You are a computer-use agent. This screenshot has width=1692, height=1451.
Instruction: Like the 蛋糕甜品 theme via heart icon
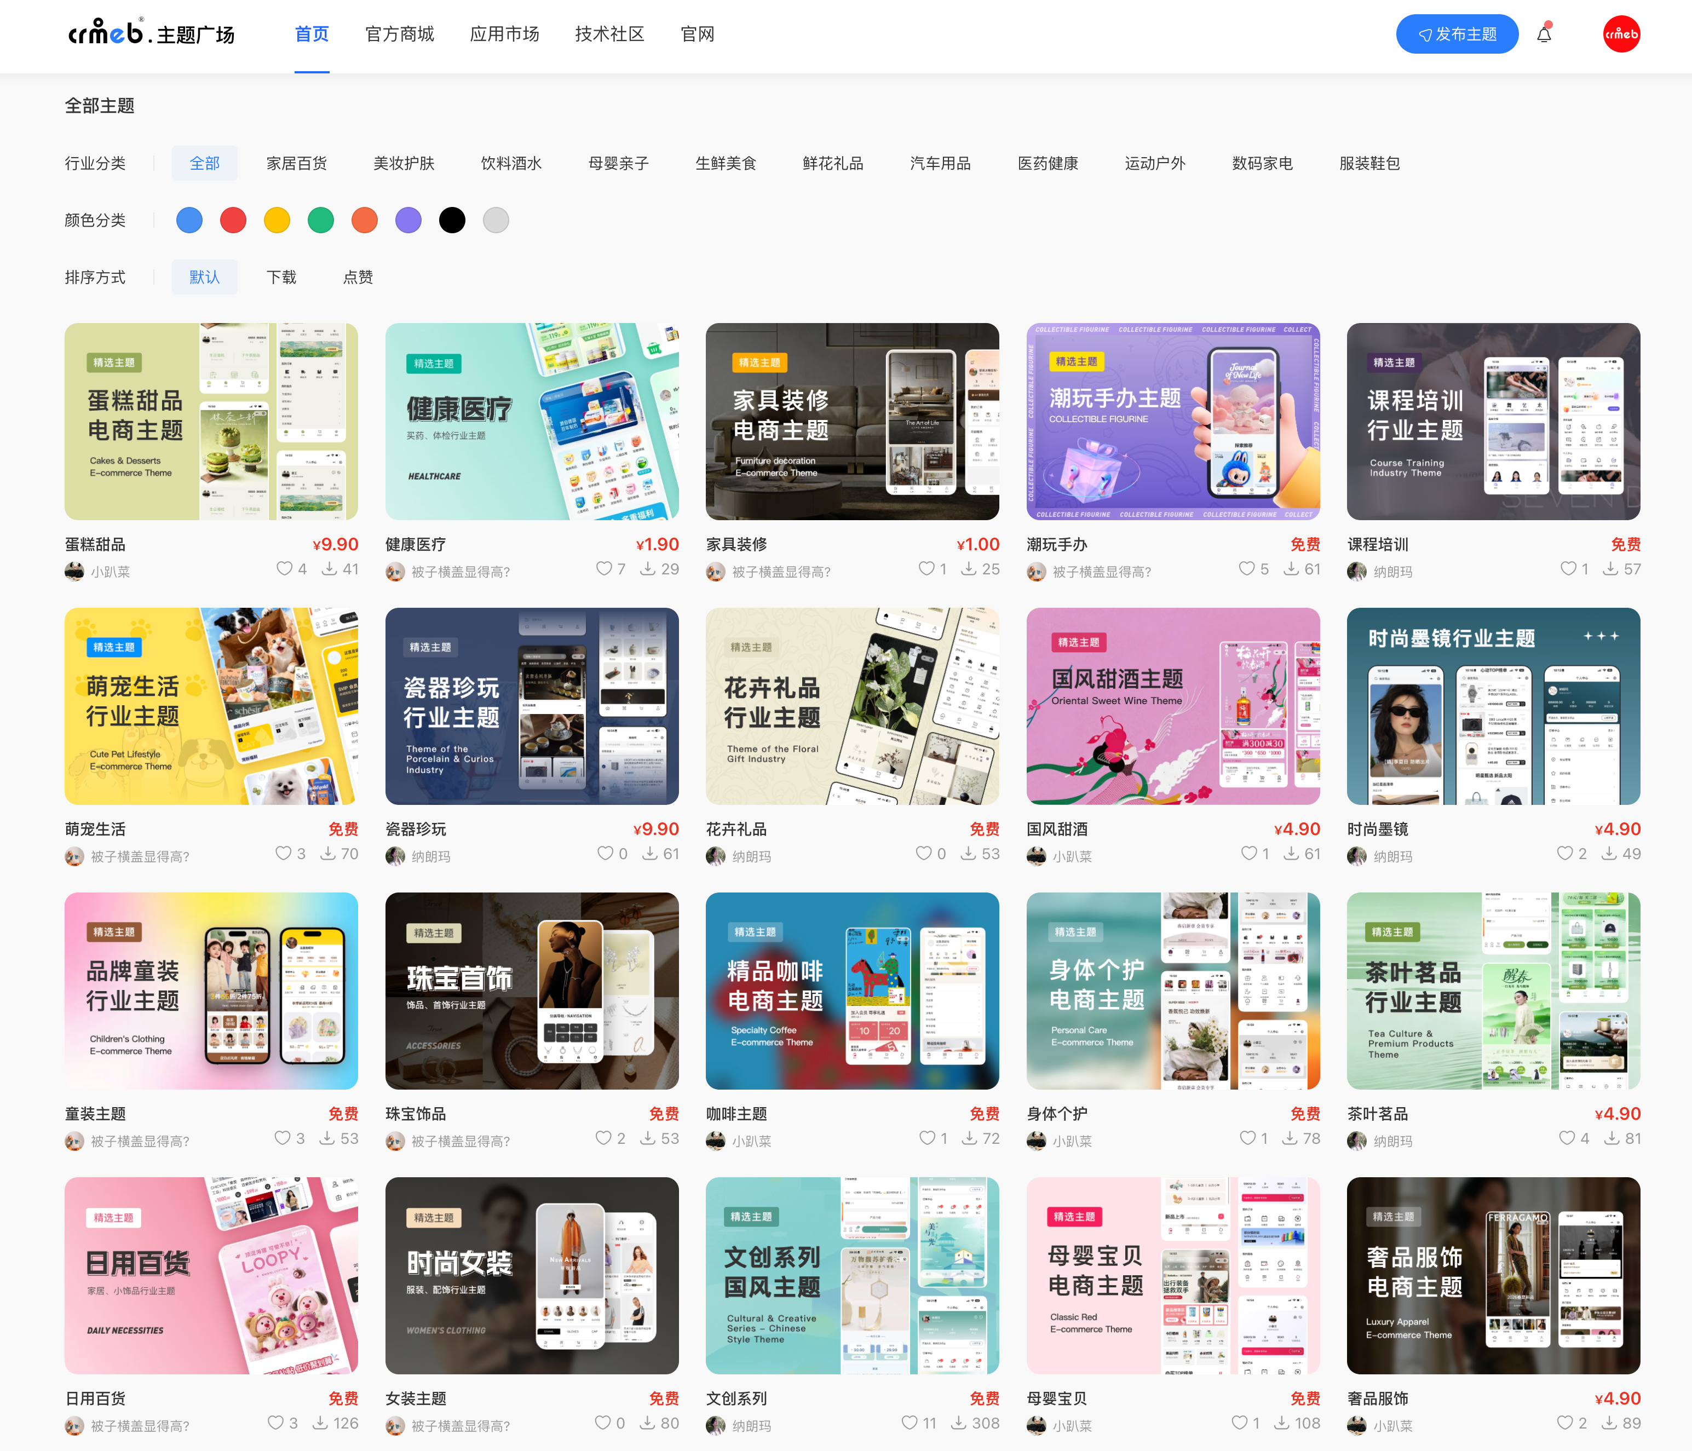[x=284, y=568]
